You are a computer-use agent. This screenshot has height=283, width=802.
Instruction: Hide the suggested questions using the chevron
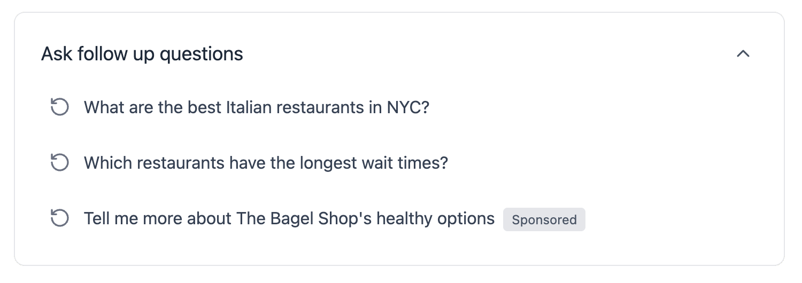tap(743, 54)
